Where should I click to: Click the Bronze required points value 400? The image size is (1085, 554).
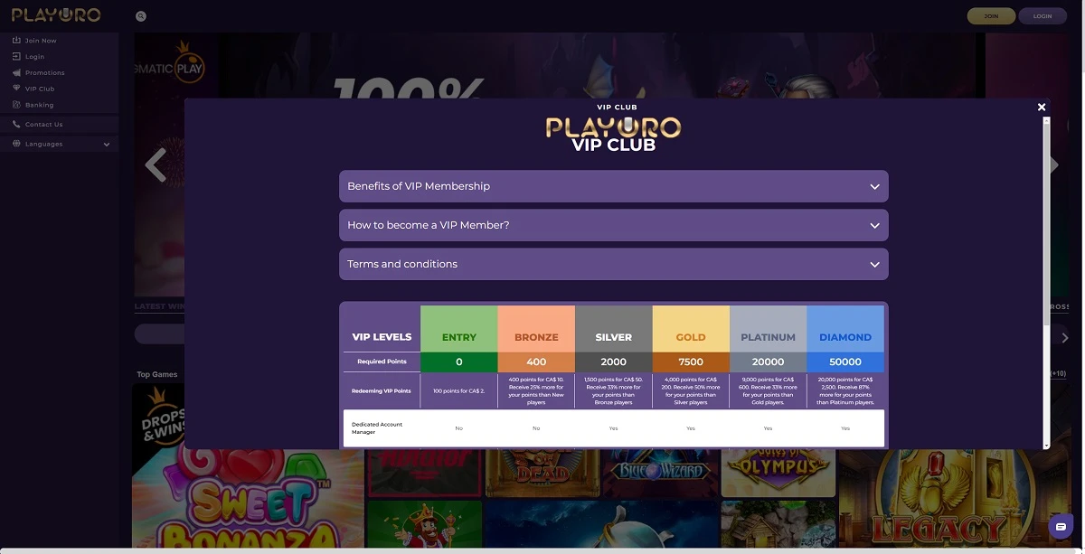[x=536, y=362]
